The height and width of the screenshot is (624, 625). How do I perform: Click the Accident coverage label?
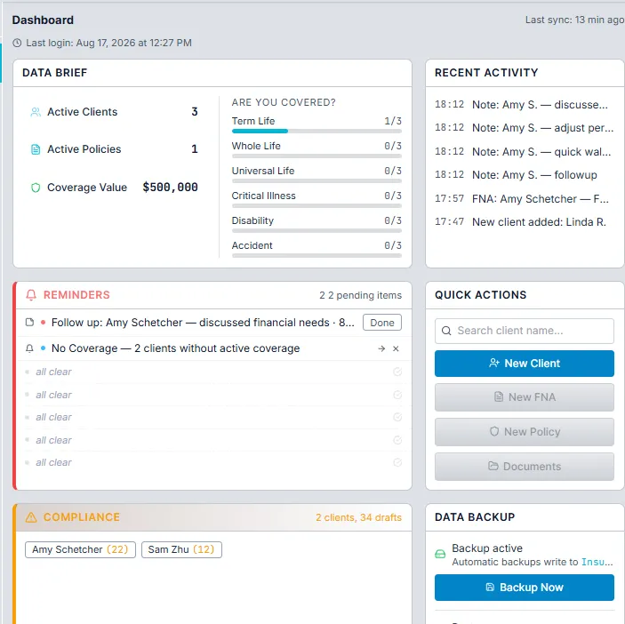tap(252, 245)
